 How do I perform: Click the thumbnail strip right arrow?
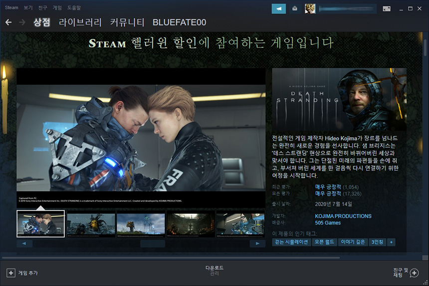click(257, 243)
